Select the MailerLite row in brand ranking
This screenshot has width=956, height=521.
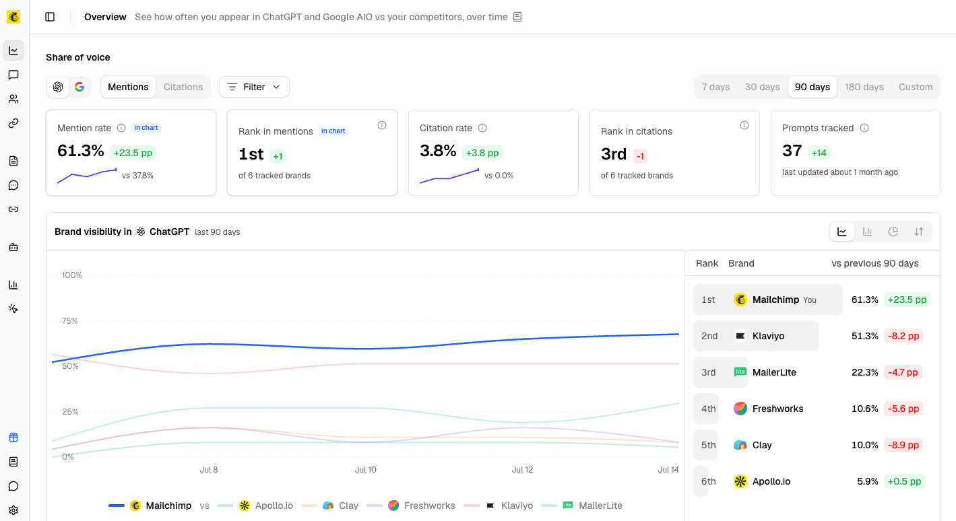pos(812,372)
